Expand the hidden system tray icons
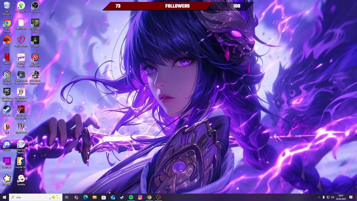Image resolution: width=357 pixels, height=201 pixels. pos(319,197)
